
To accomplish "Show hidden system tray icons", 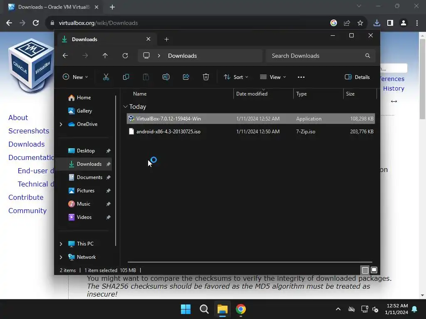I will click(x=338, y=309).
